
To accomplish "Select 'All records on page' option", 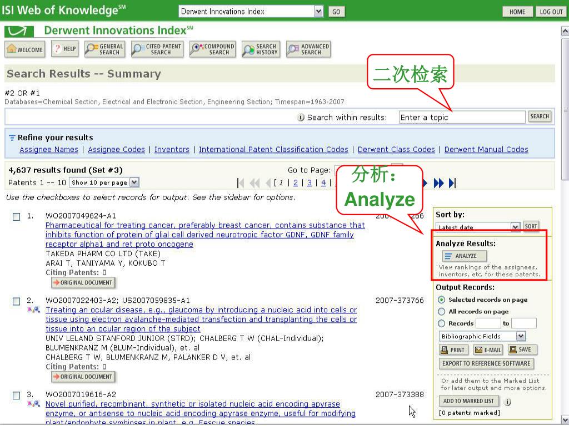I will [441, 312].
